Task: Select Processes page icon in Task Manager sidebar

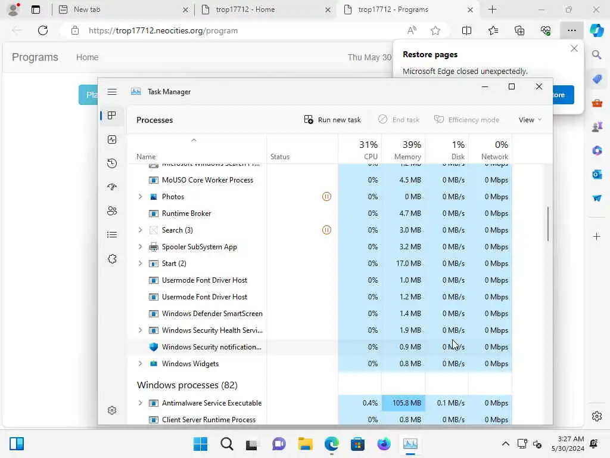Action: point(112,115)
